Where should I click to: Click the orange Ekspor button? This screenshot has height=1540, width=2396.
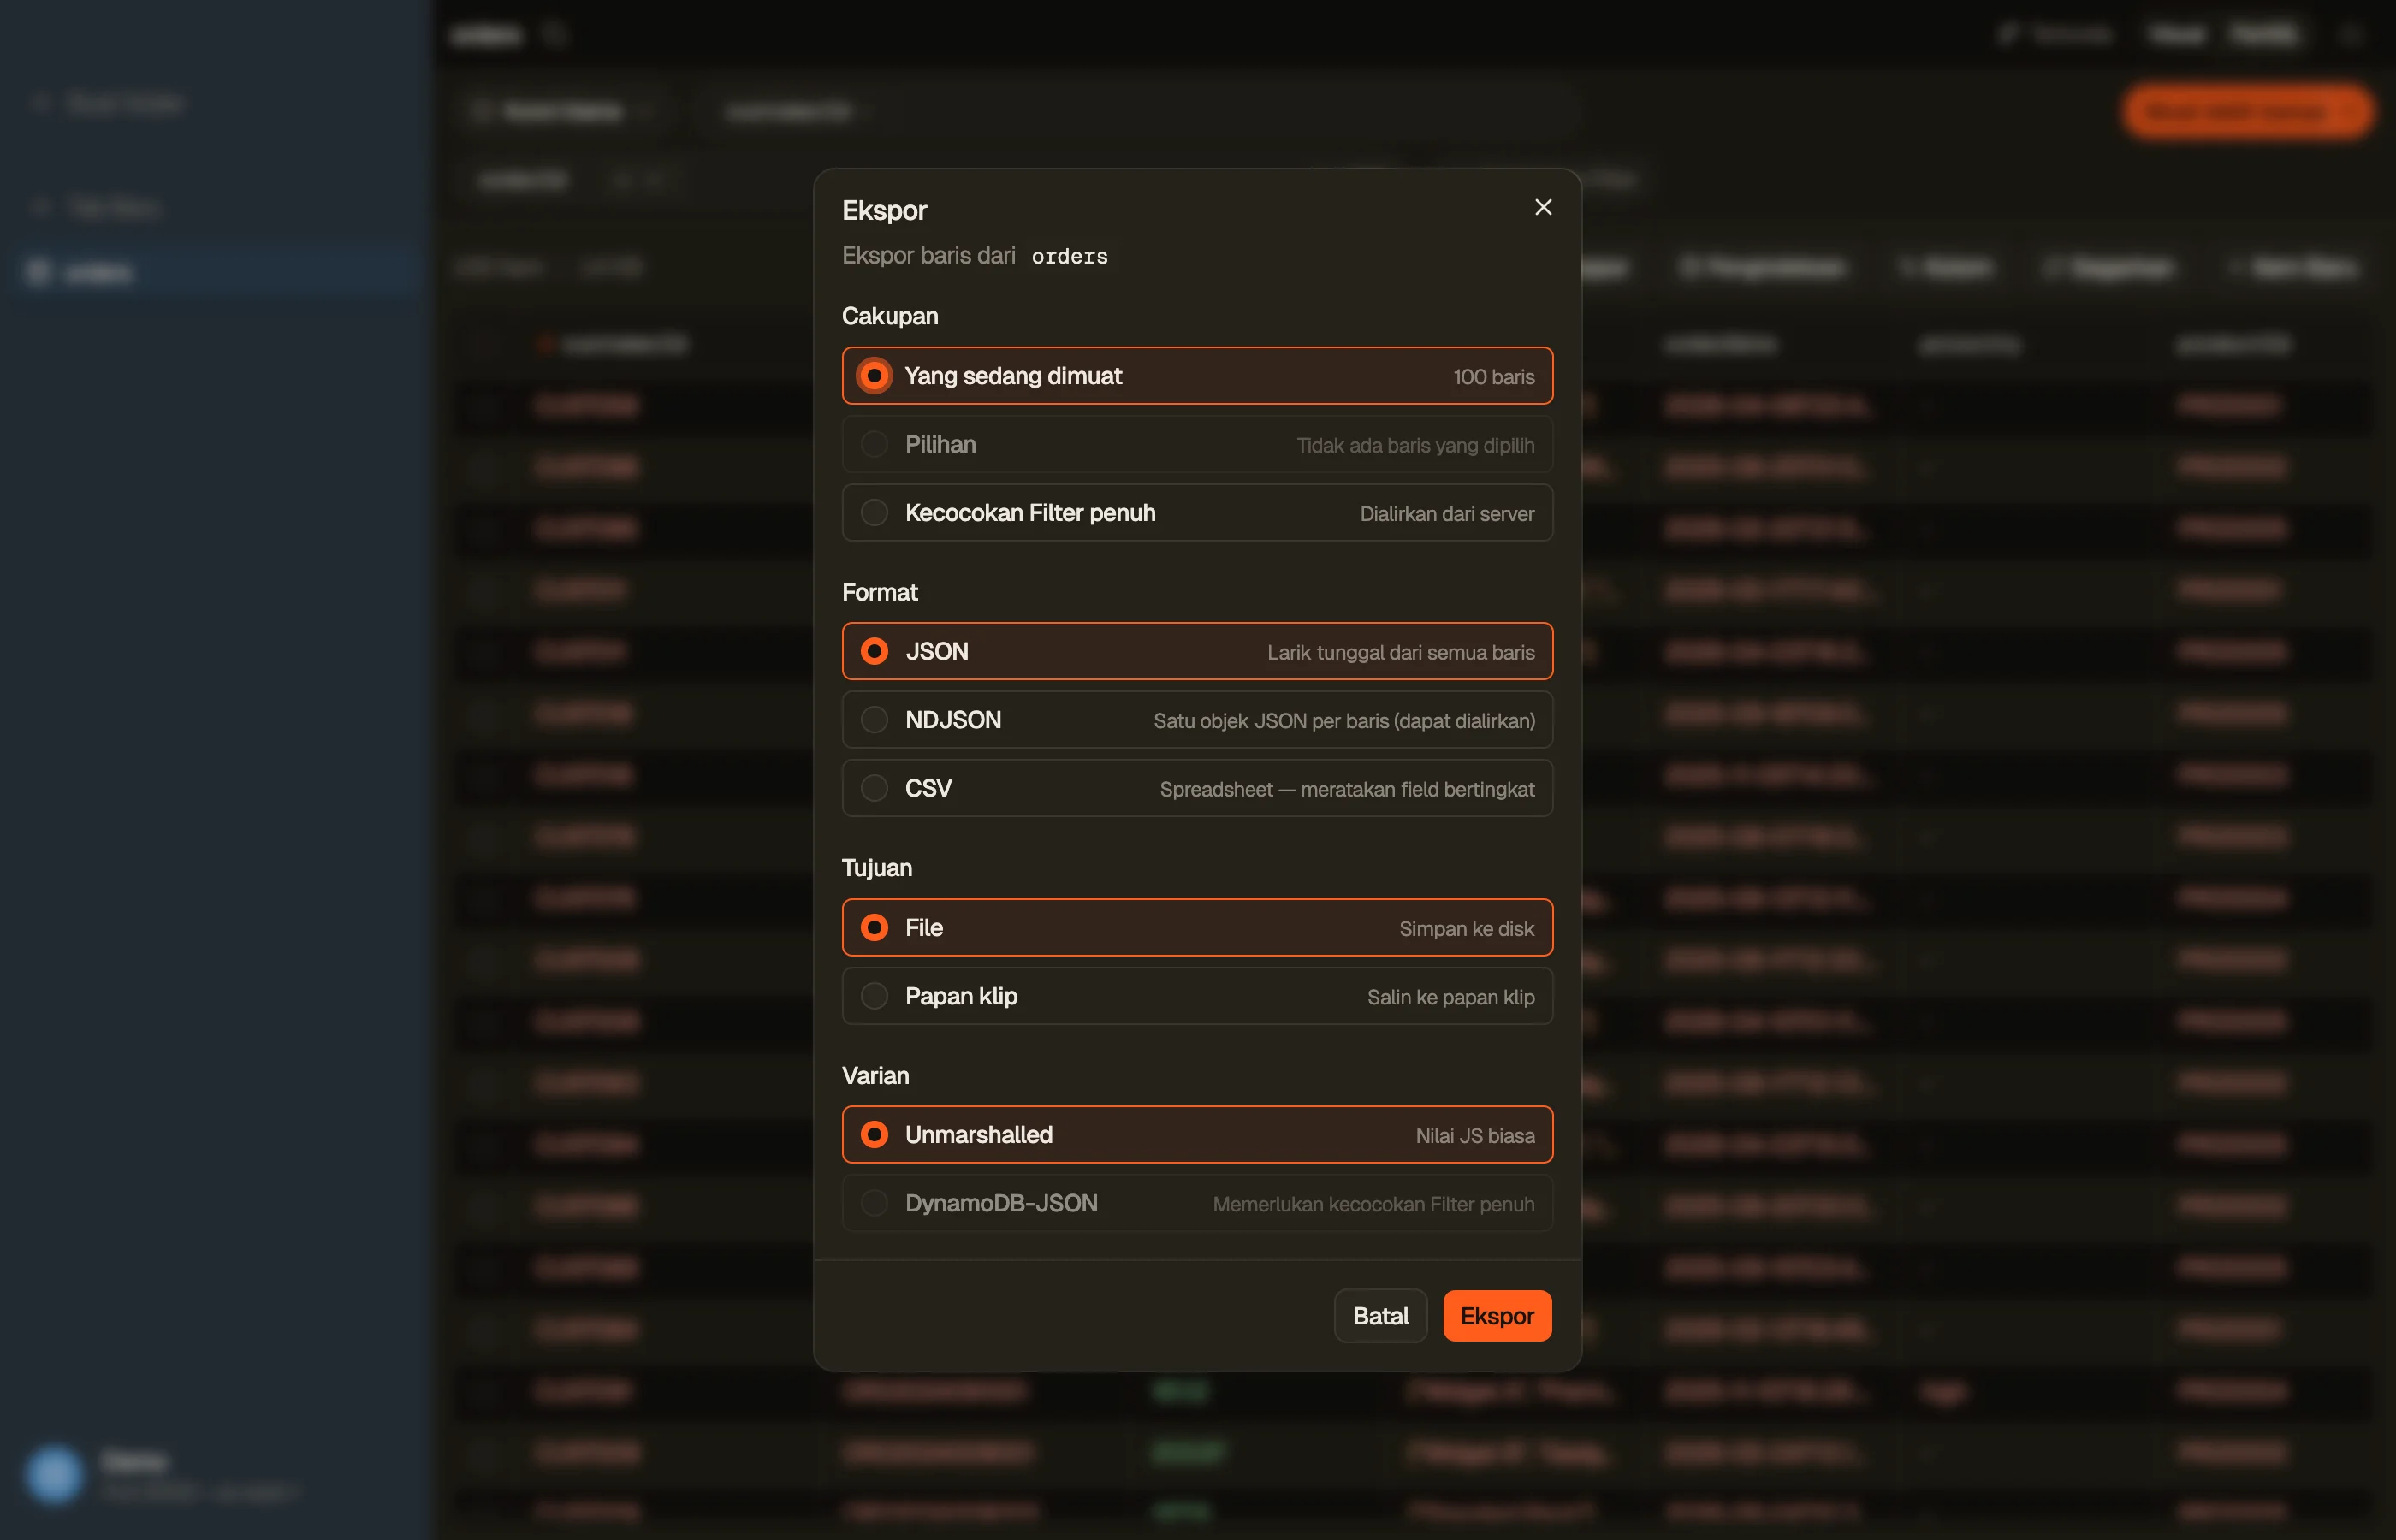point(1497,1316)
